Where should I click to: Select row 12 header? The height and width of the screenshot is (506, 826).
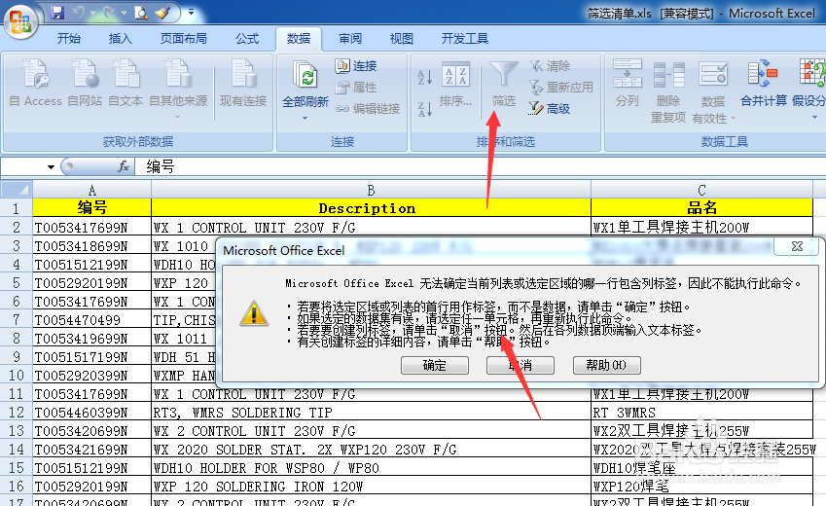point(17,413)
